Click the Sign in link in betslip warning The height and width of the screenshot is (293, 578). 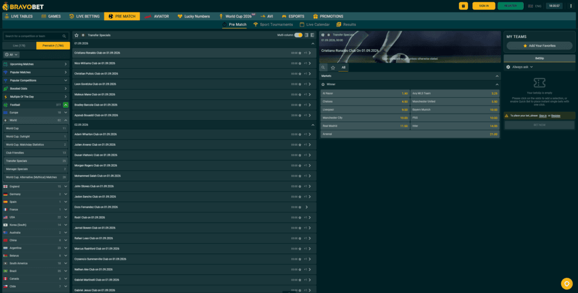point(542,116)
